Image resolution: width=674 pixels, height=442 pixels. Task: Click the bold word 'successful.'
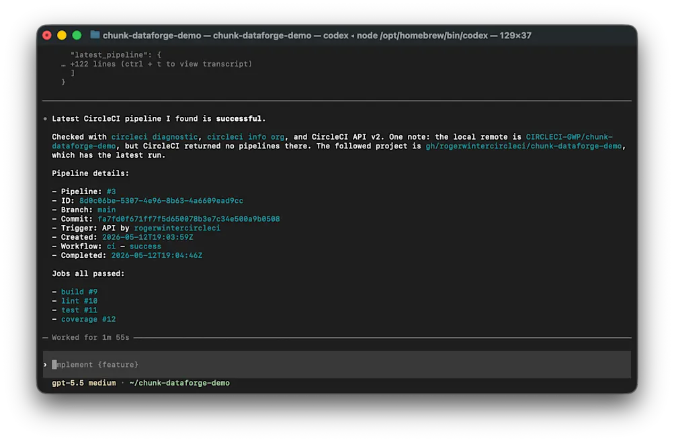click(241, 118)
